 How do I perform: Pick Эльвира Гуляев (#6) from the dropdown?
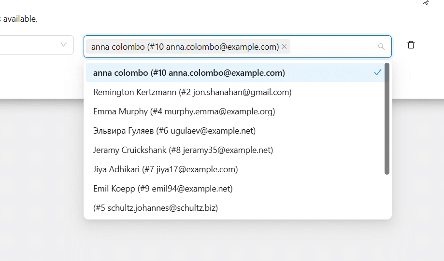(x=174, y=131)
